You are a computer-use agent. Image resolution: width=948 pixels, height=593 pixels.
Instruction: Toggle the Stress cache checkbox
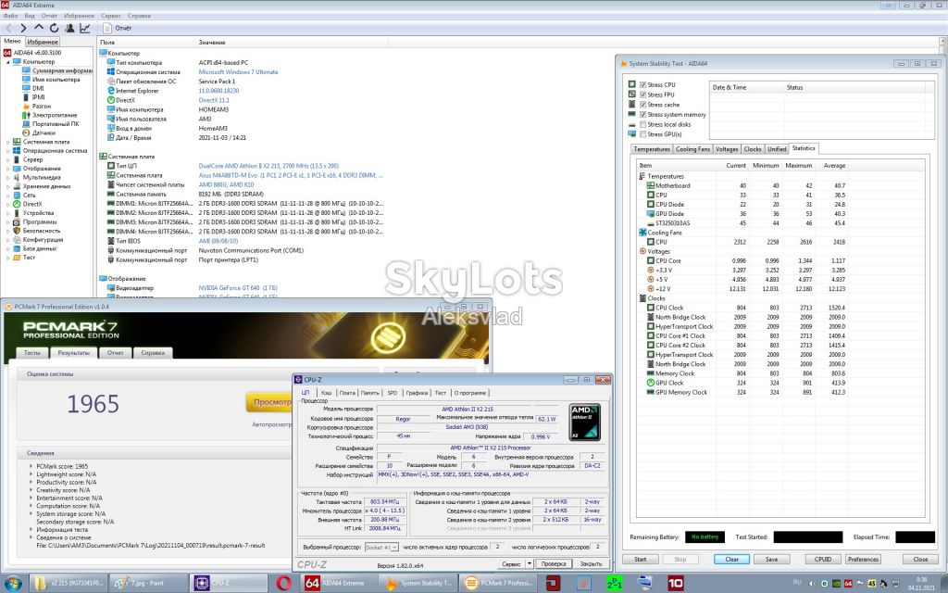click(x=642, y=104)
